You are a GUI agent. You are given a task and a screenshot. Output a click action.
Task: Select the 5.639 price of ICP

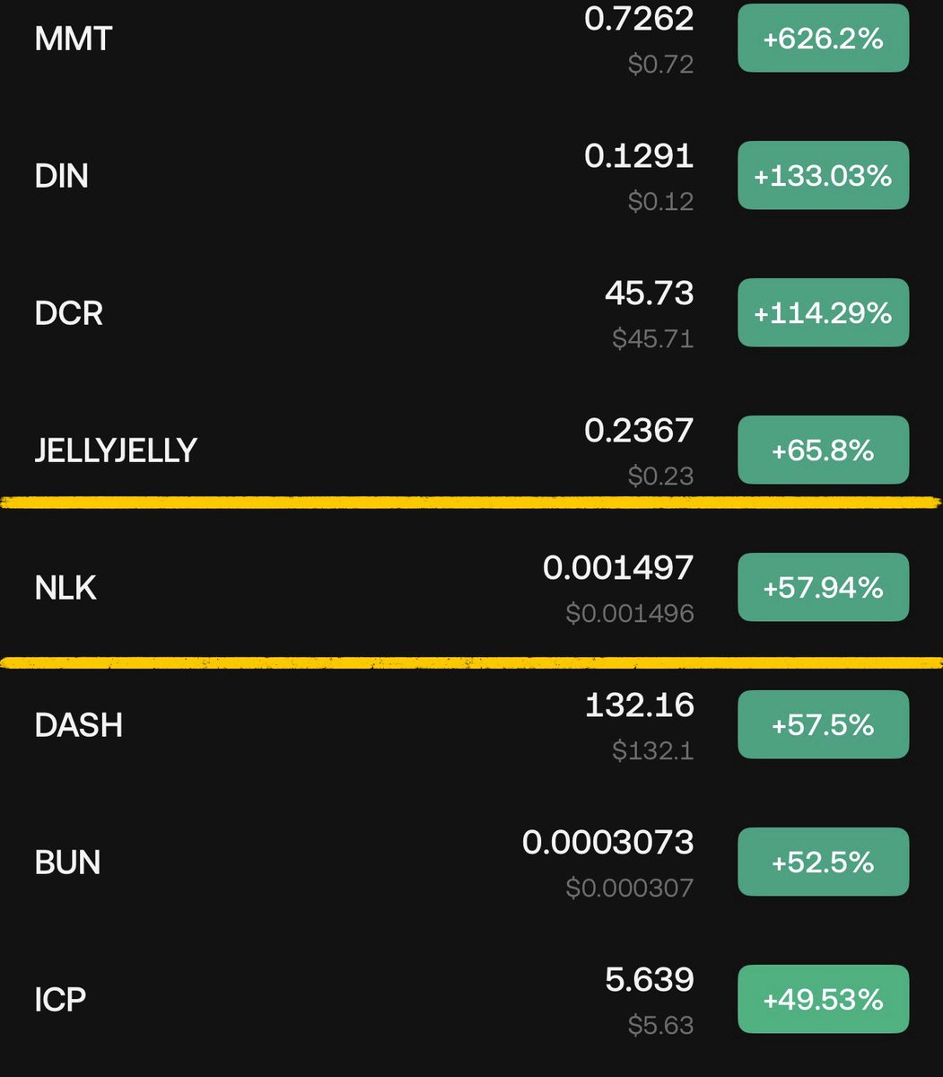coord(649,979)
